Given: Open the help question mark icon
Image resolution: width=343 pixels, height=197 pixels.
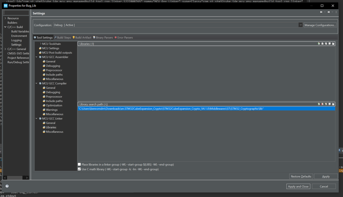Looking at the screenshot, I should point(7,186).
